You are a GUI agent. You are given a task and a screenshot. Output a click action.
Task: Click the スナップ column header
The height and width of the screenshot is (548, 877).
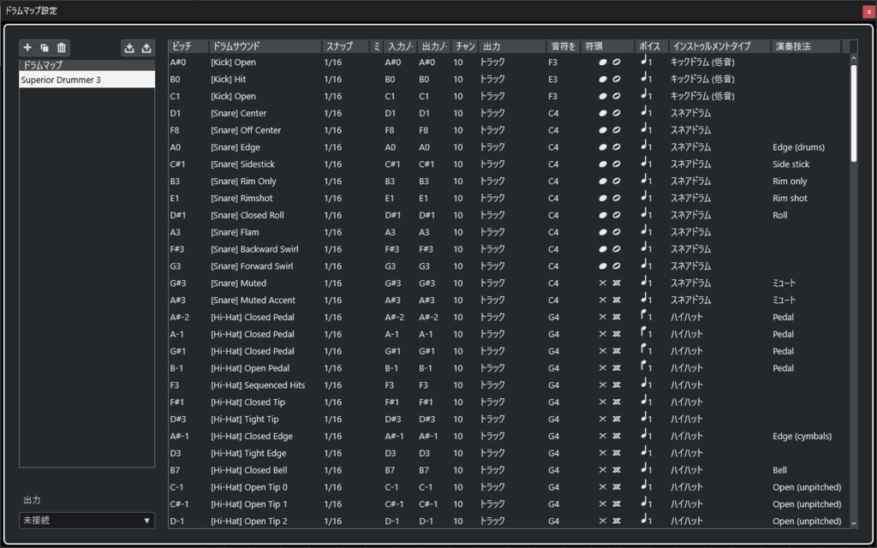pos(346,46)
